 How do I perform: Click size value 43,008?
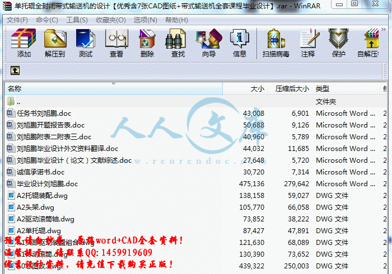tap(254, 114)
